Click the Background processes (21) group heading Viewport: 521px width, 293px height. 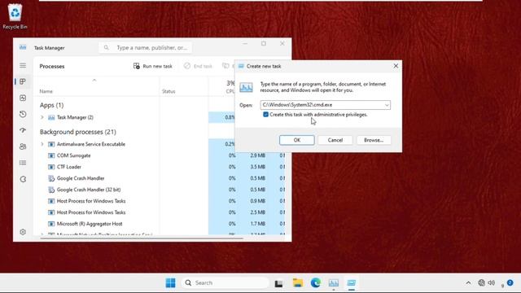pos(78,132)
